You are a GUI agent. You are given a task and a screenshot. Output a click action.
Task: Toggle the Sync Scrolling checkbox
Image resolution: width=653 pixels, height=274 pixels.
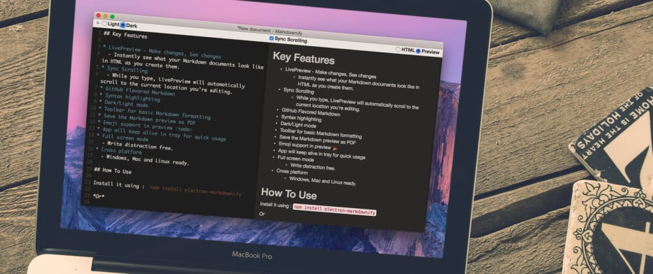(x=272, y=38)
